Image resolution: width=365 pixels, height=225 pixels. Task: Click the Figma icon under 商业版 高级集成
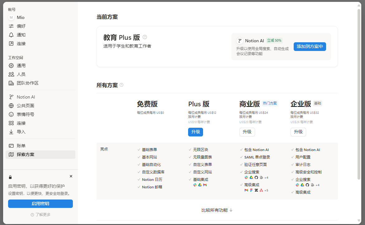tap(251, 190)
